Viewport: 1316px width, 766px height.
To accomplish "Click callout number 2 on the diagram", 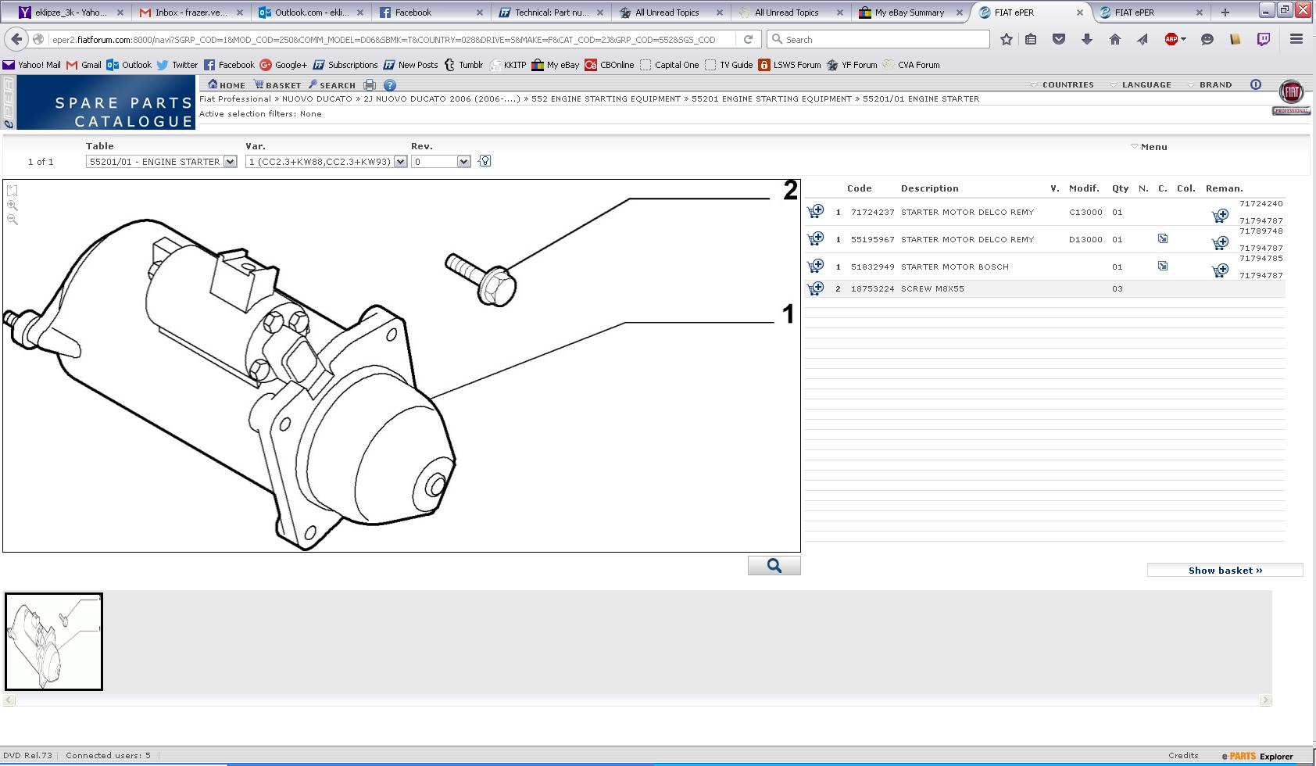I will (790, 190).
